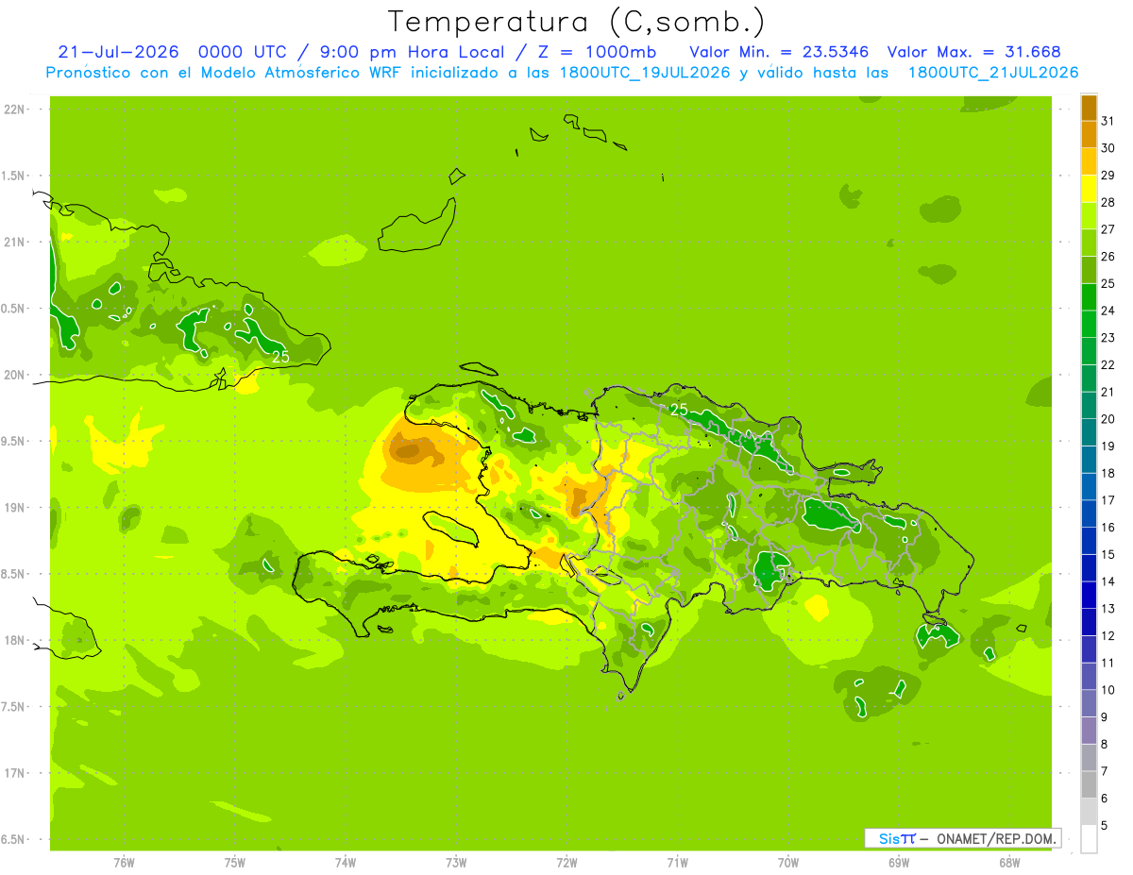This screenshot has width=1133, height=875.
Task: Click the '74W' longitude axis label
Action: (346, 863)
